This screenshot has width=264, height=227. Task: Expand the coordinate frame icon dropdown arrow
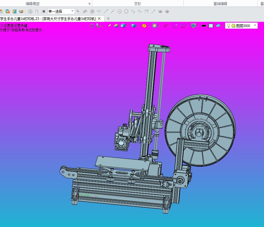click(103, 26)
